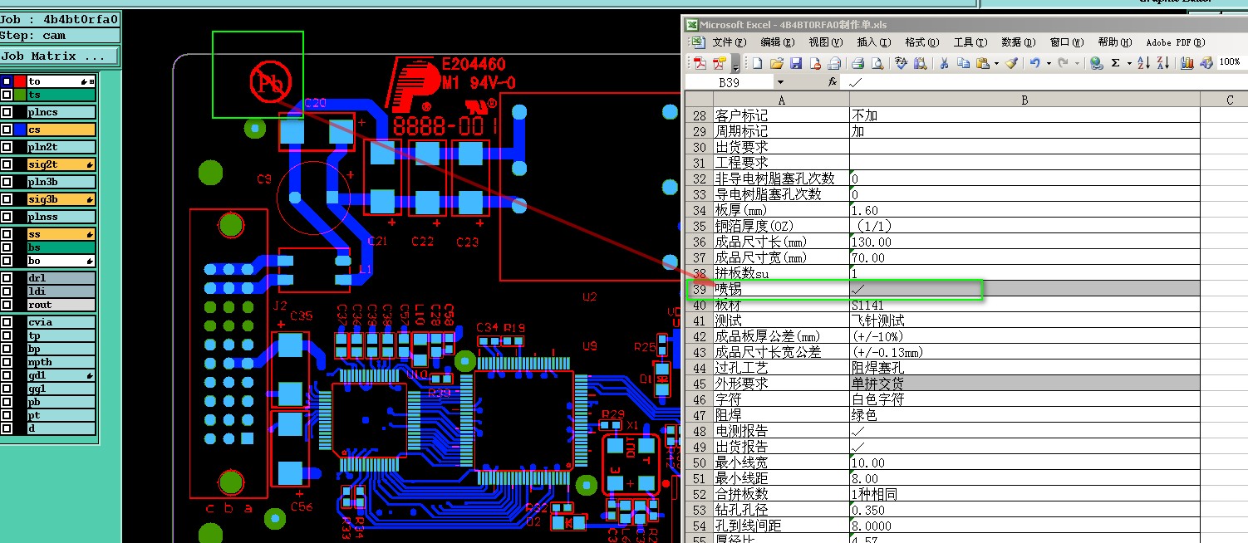Select the plnss layer name

(61, 217)
